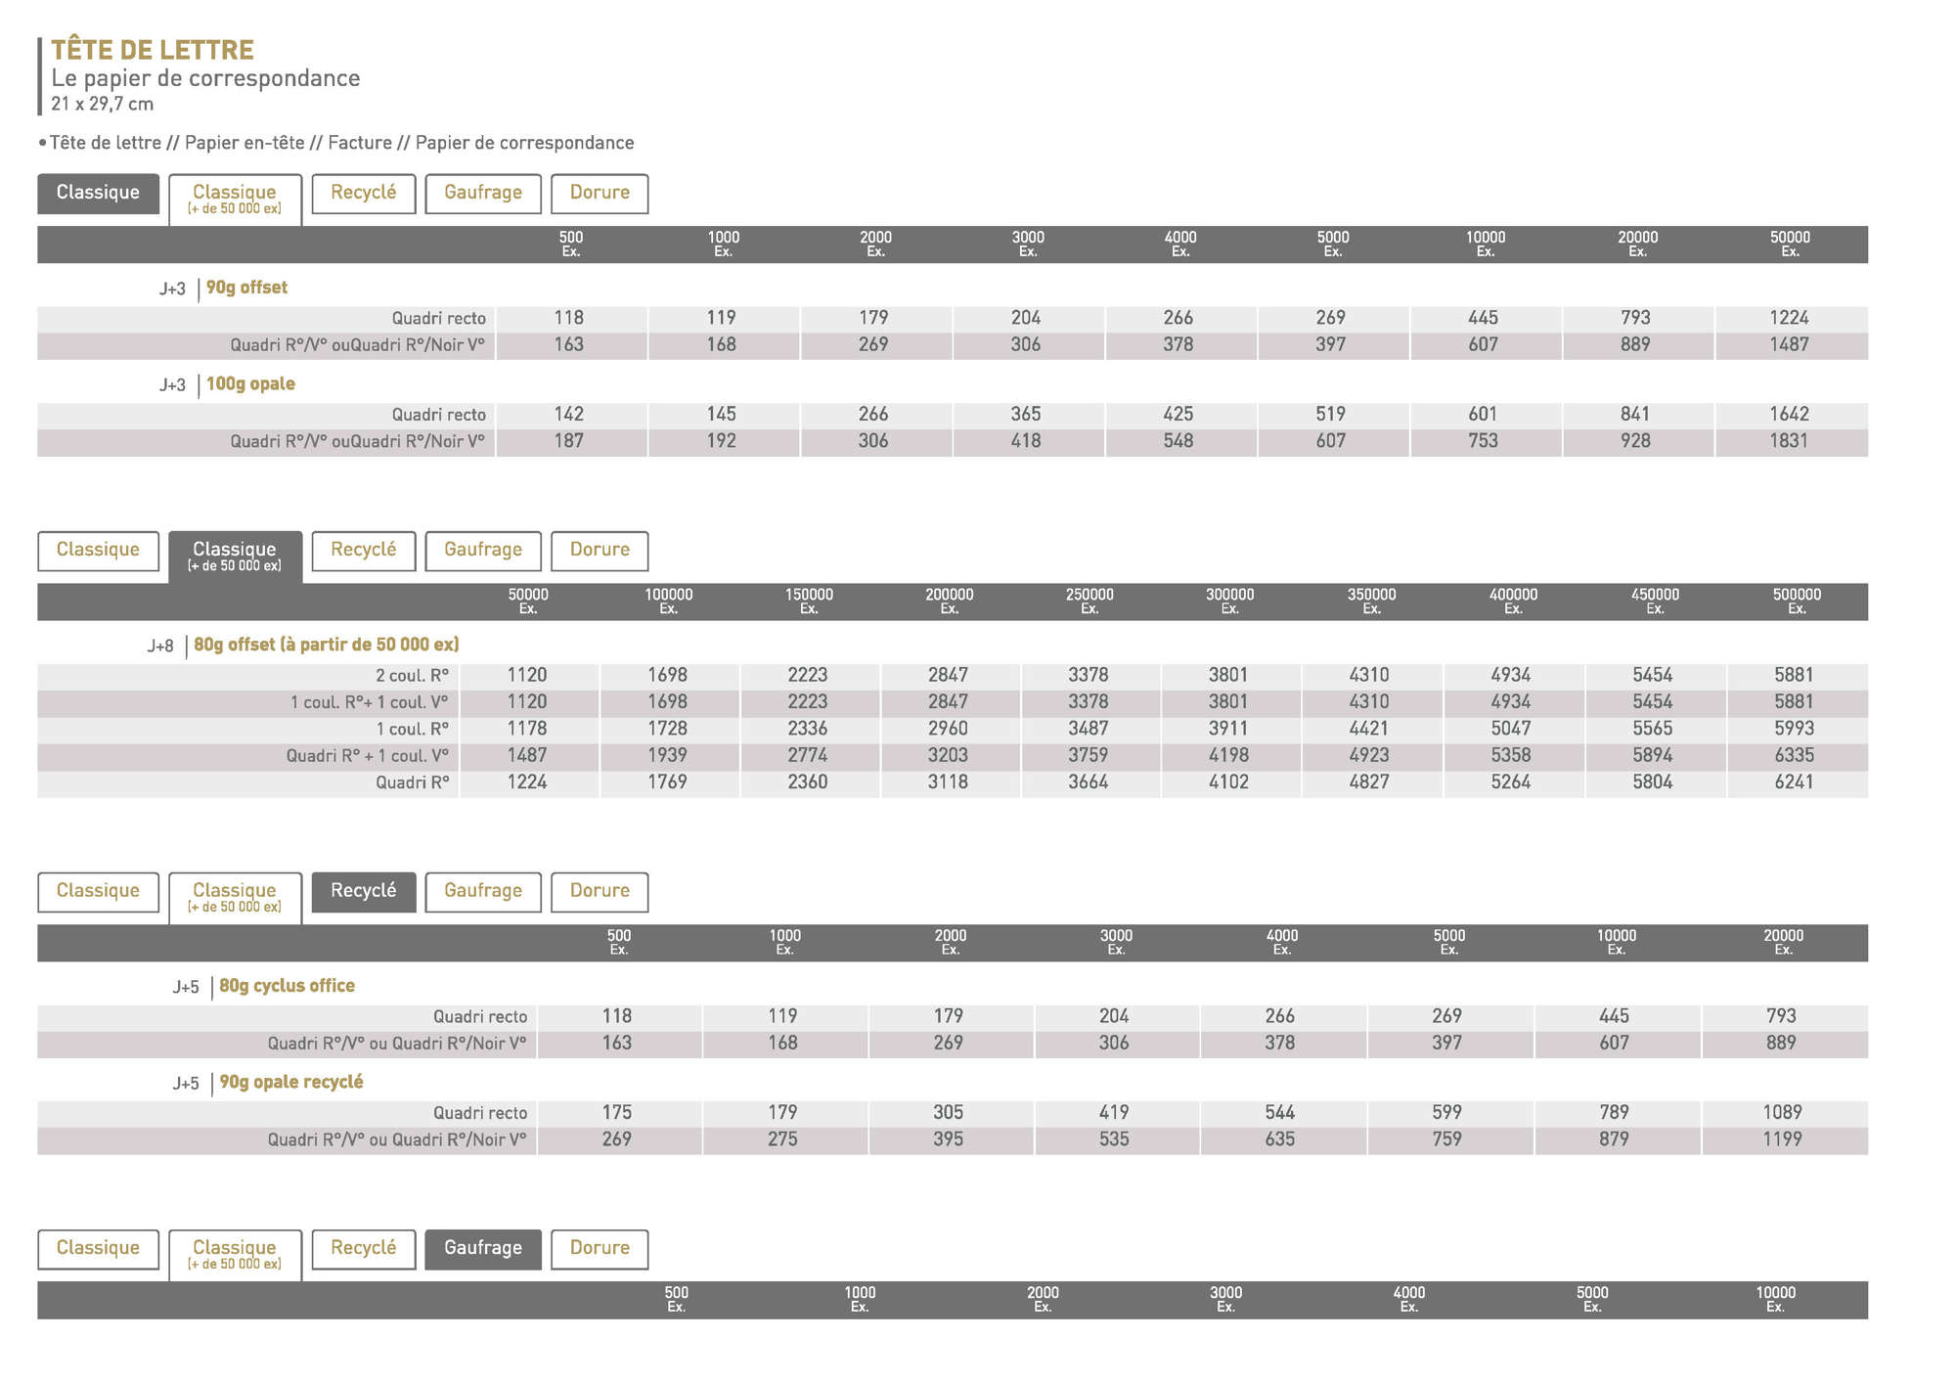Click the 90g offset heading
Image resolution: width=1956 pixels, height=1383 pixels.
(x=246, y=288)
